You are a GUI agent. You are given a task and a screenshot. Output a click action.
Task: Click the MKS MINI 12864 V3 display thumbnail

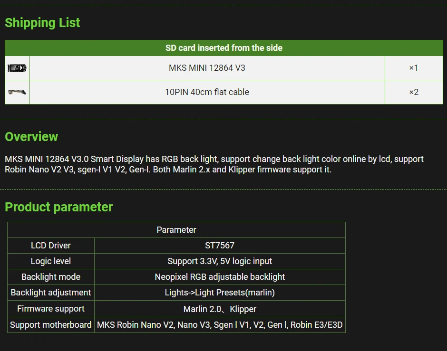[x=17, y=68]
